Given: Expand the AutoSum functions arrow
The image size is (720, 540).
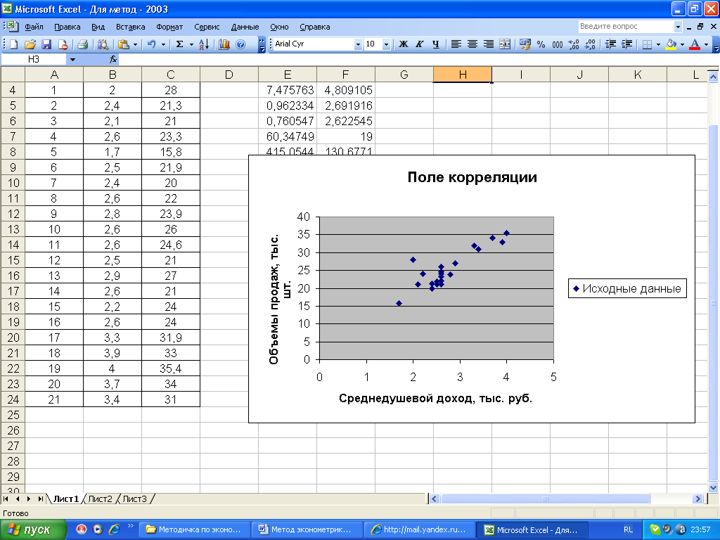Looking at the screenshot, I should click(x=191, y=44).
